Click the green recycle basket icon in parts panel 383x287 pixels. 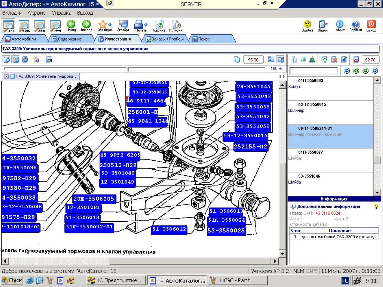(x=303, y=60)
